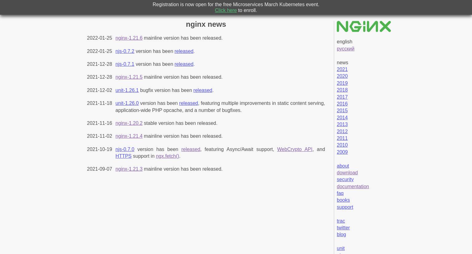Open njs-0.7.2 version link
Screen dimensions: 472x254
[x=125, y=51]
